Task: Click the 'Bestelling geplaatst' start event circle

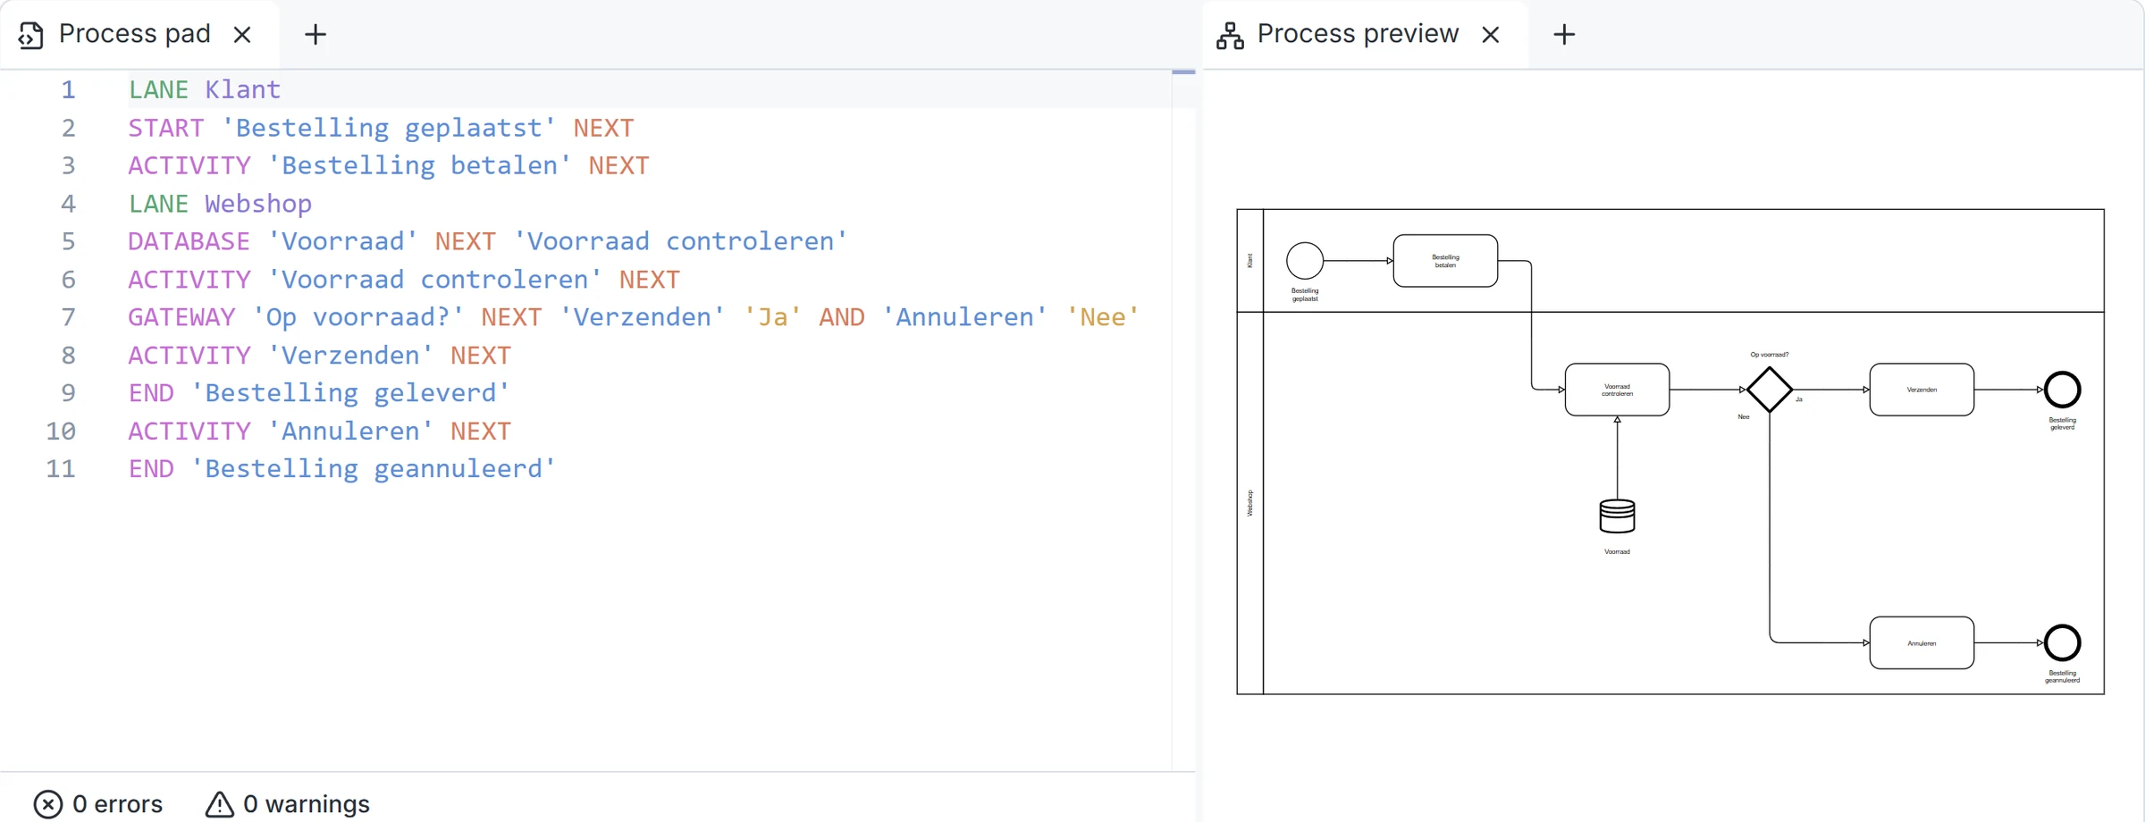Action: pyautogui.click(x=1305, y=261)
